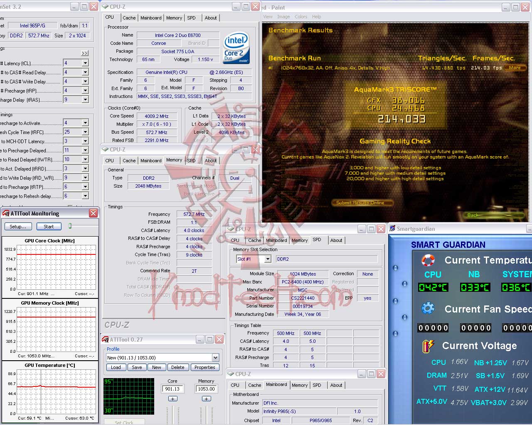
Task: Click the Memory clock value field
Action: [206, 389]
